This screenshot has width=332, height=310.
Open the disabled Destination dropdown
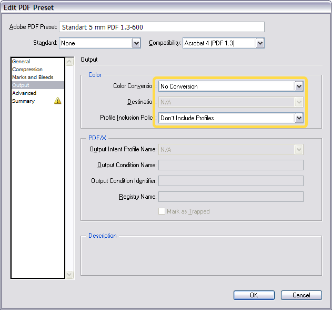(231, 102)
